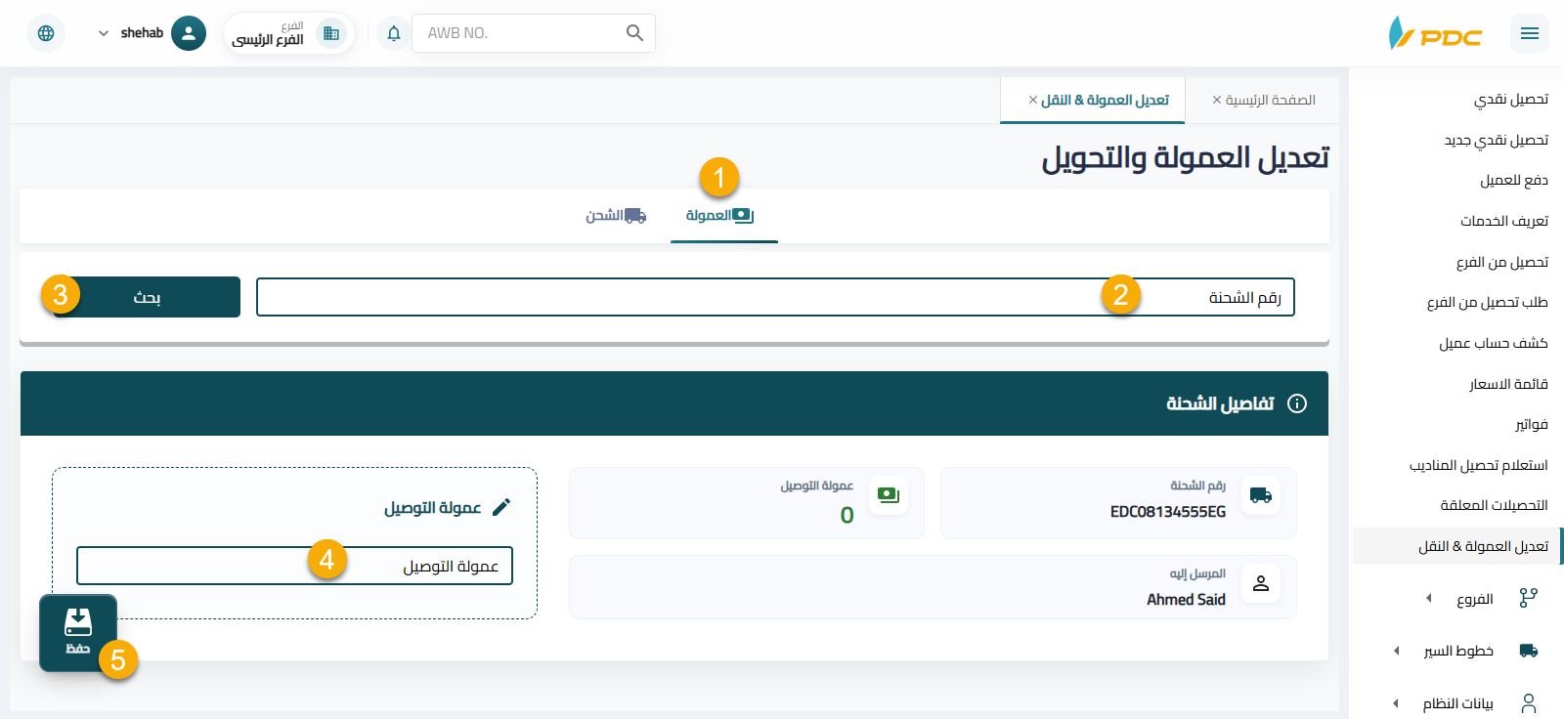1564x719 pixels.
Task: Open the language globe icon
Action: (46, 33)
